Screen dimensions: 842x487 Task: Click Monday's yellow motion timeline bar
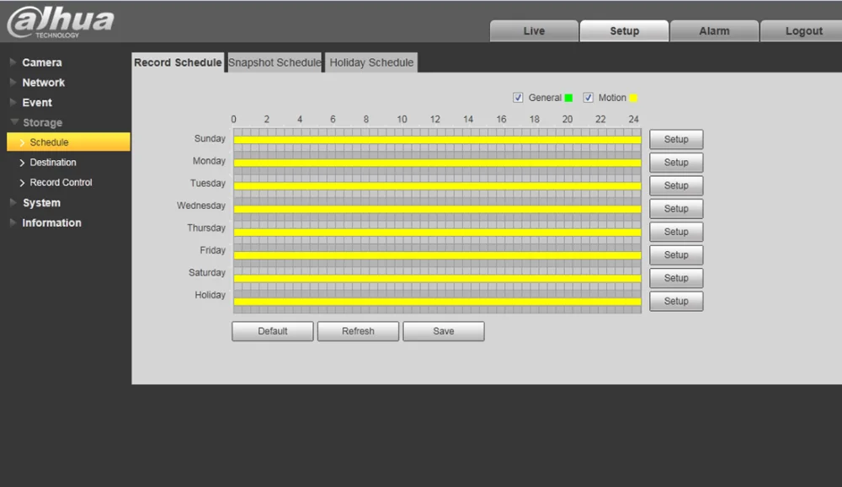(x=437, y=163)
